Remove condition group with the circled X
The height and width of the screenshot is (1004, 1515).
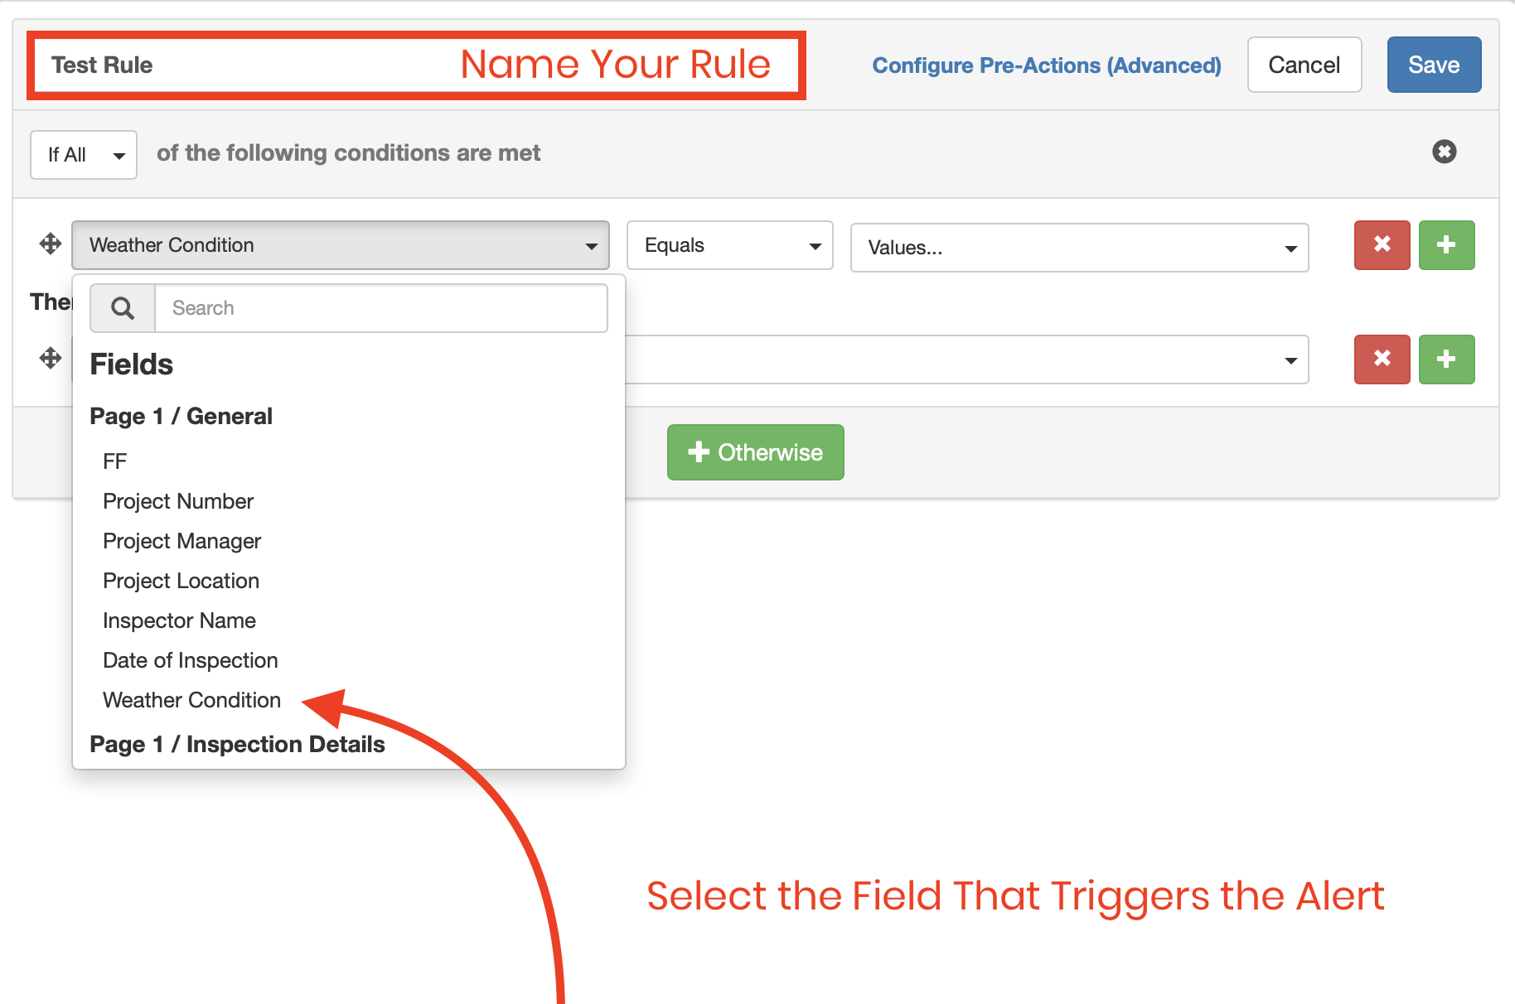pos(1444,152)
